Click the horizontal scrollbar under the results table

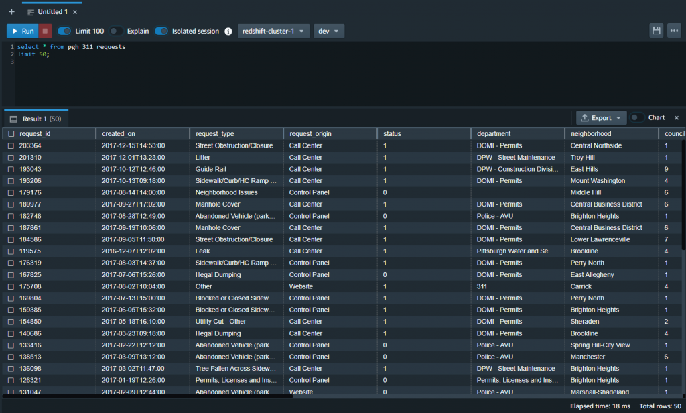(147, 396)
